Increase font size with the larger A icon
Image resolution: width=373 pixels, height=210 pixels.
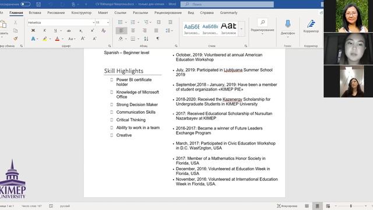point(83,38)
